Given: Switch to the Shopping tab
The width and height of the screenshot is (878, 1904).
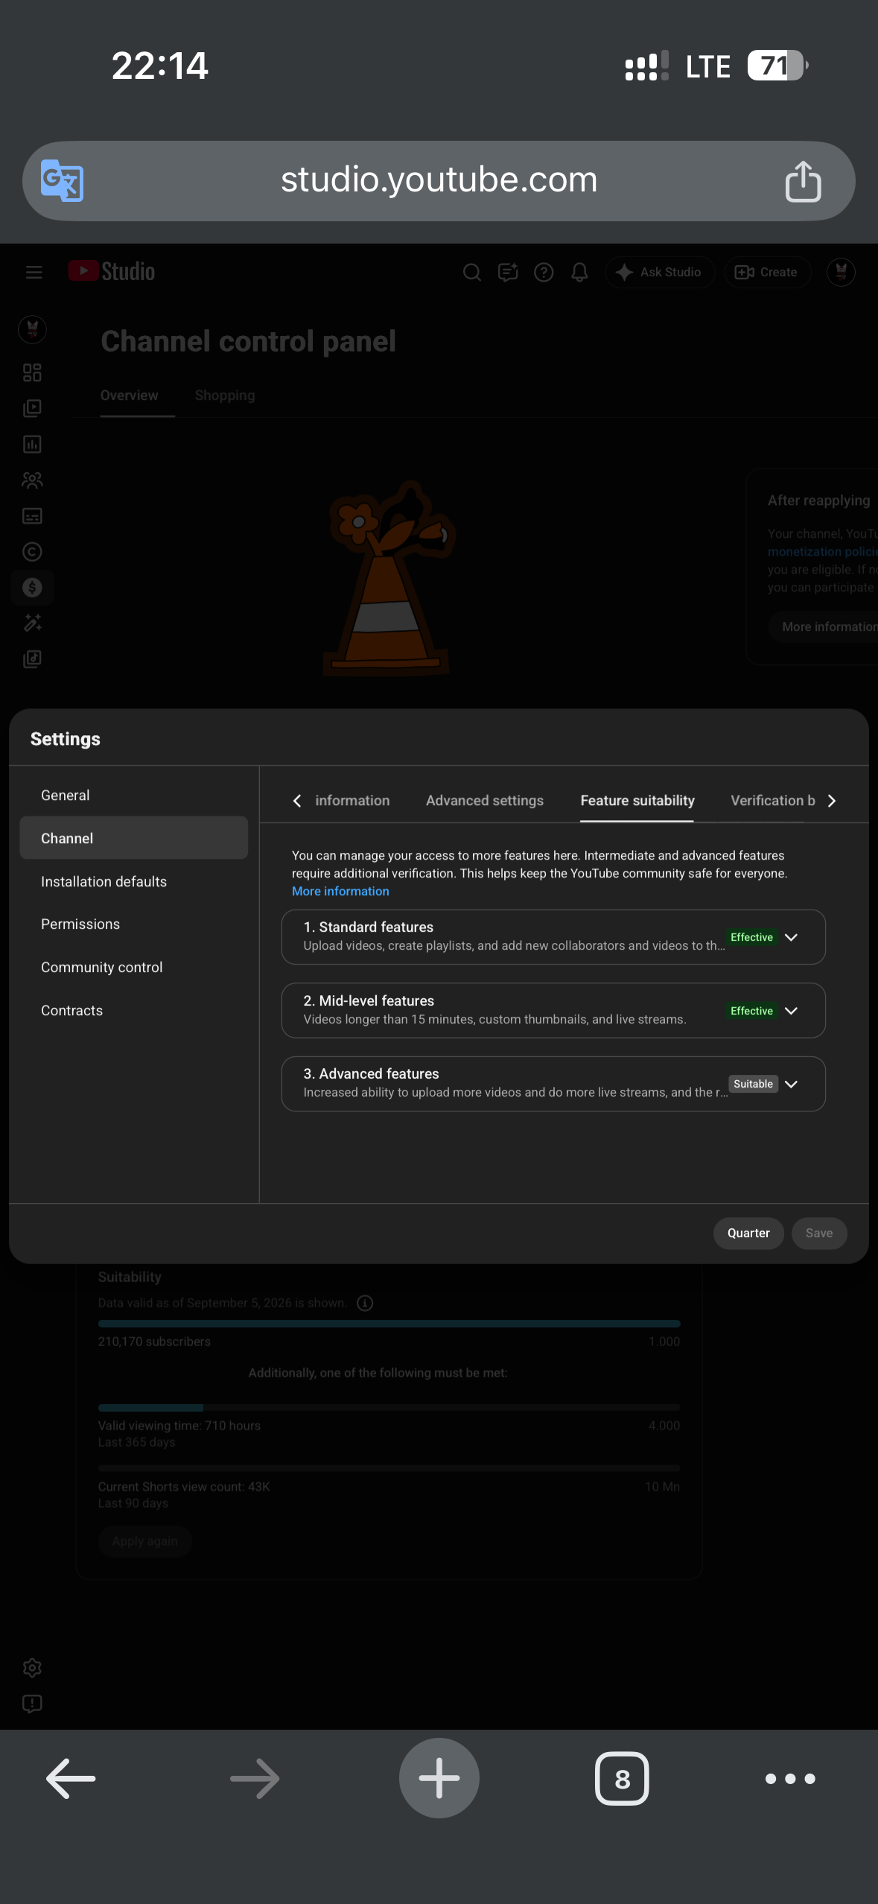Looking at the screenshot, I should 225,396.
